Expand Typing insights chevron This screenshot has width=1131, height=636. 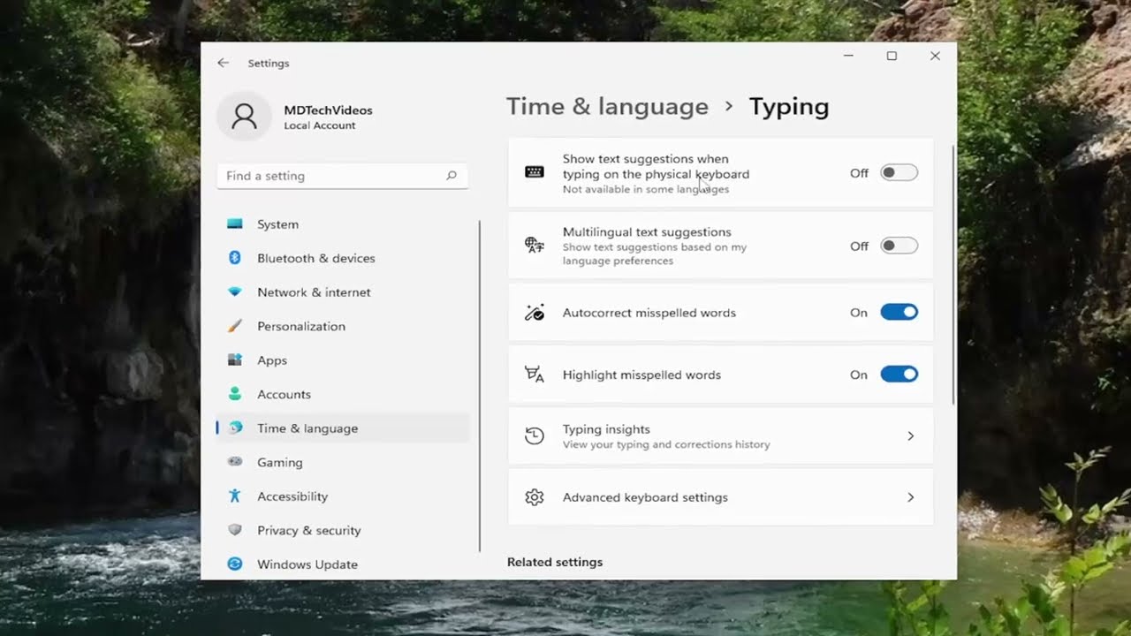pos(910,436)
